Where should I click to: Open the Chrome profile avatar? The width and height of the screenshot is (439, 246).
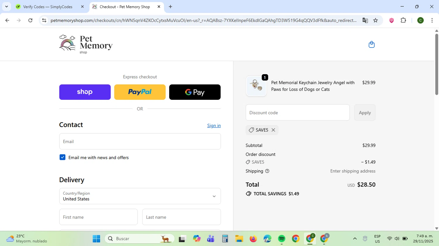(420, 20)
